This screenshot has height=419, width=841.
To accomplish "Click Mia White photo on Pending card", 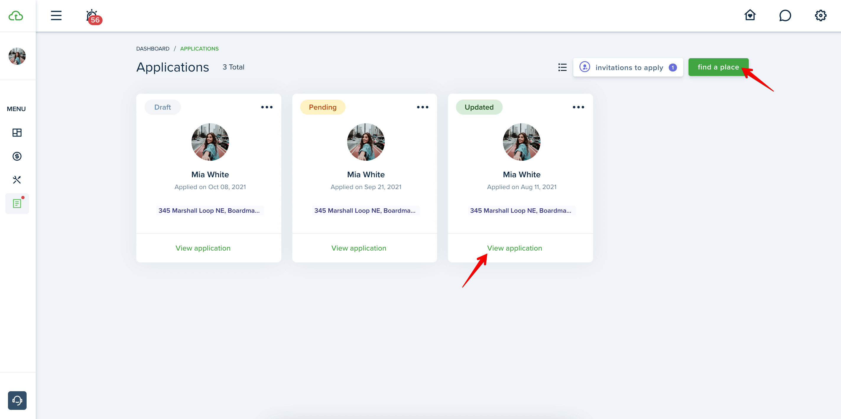I will point(366,142).
